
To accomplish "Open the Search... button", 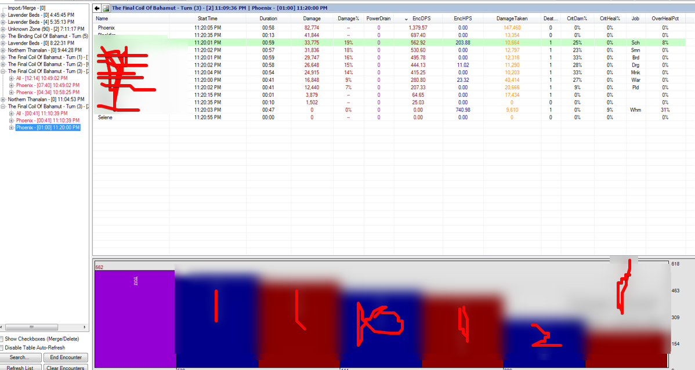I will [x=20, y=358].
